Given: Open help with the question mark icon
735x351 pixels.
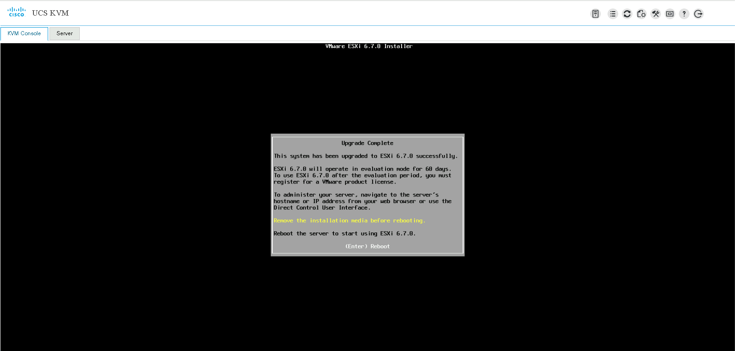Looking at the screenshot, I should click(684, 14).
